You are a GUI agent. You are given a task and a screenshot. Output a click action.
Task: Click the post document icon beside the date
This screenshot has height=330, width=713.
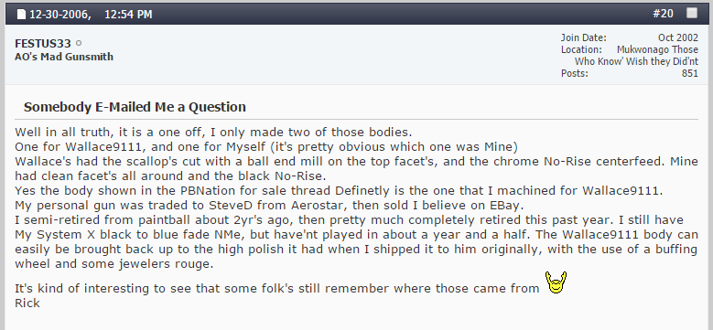tap(21, 15)
